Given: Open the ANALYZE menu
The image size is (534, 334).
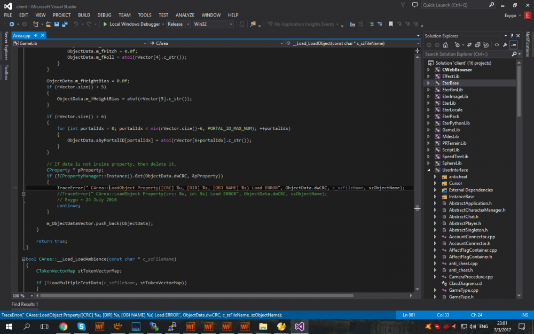Looking at the screenshot, I should click(x=185, y=15).
